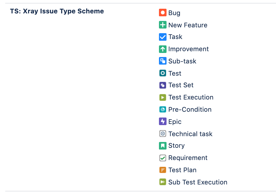Click the Requirement label

click(188, 158)
